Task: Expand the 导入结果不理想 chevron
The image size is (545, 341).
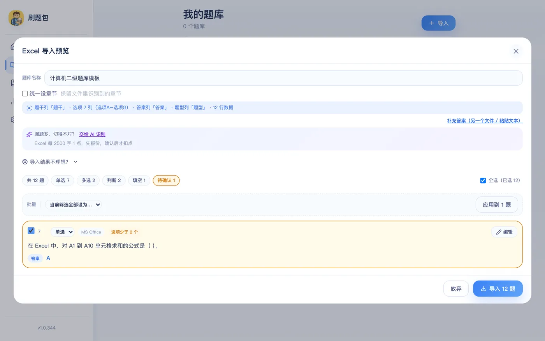Action: click(x=76, y=162)
